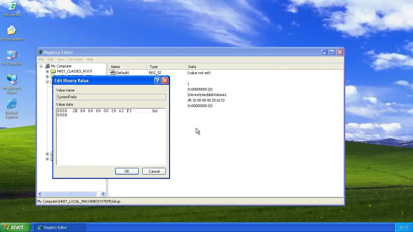Click the REG_SZ type cell
Screen dimensions: 413x232
[x=155, y=73]
